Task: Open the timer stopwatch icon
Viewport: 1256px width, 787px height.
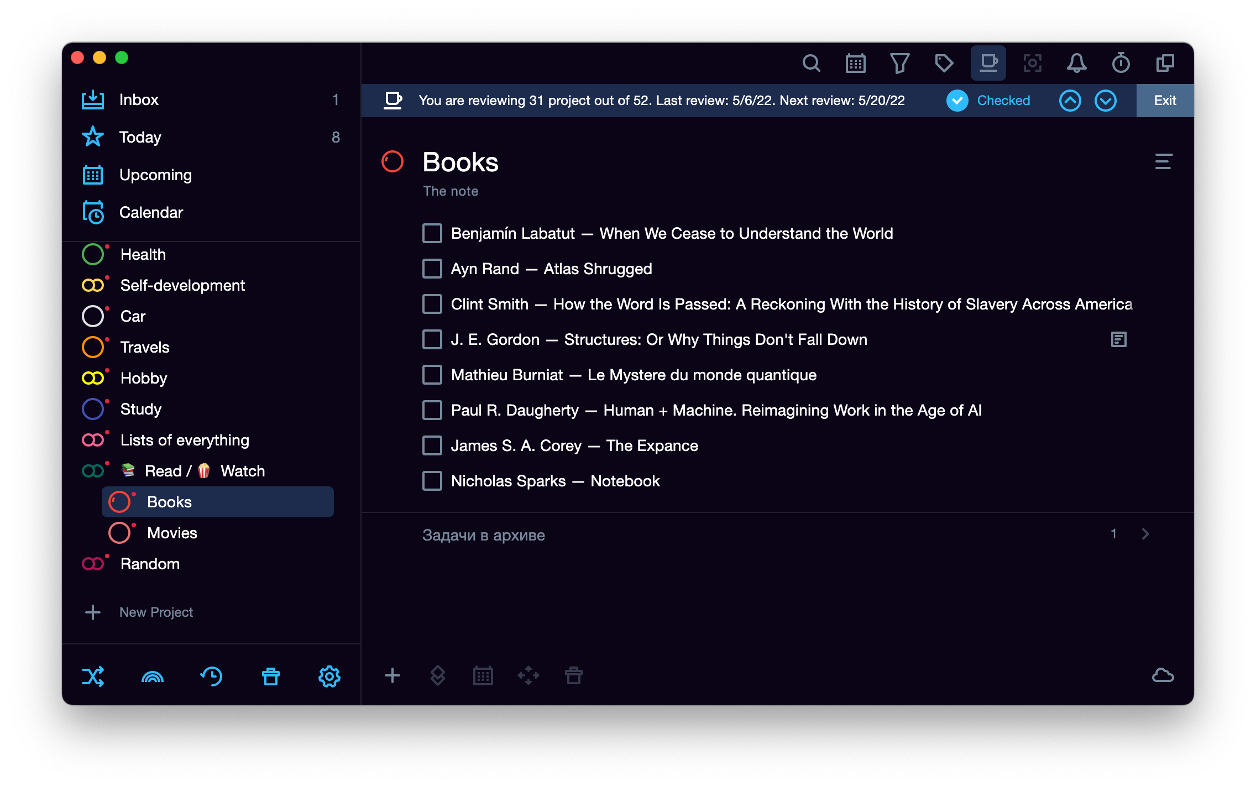Action: [1121, 64]
